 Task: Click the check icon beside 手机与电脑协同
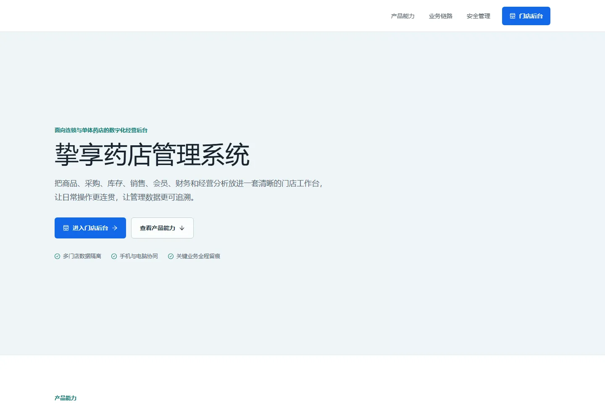(114, 256)
